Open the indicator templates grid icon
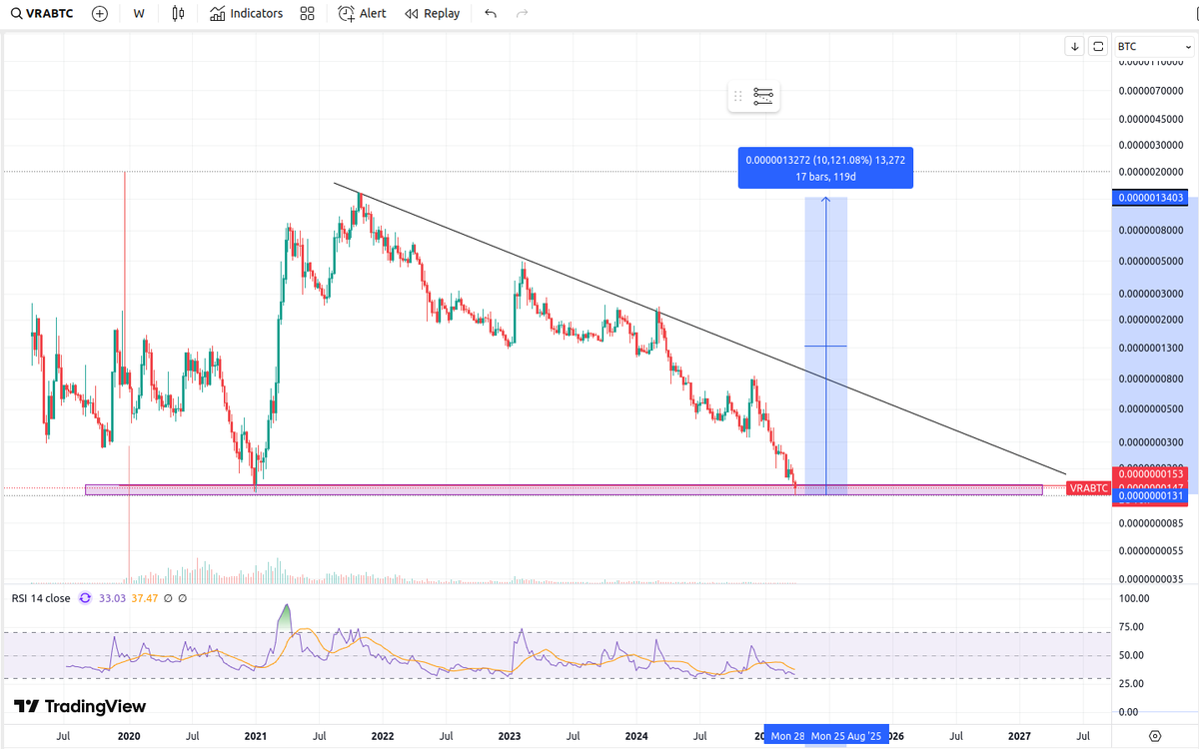This screenshot has height=749, width=1199. (307, 14)
